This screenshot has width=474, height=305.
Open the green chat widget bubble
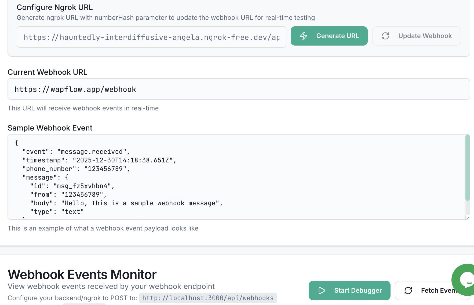(466, 279)
